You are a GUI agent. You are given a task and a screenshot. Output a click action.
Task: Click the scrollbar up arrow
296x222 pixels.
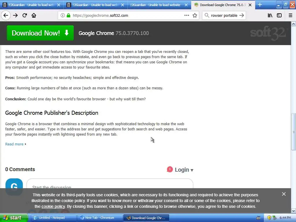point(293,24)
